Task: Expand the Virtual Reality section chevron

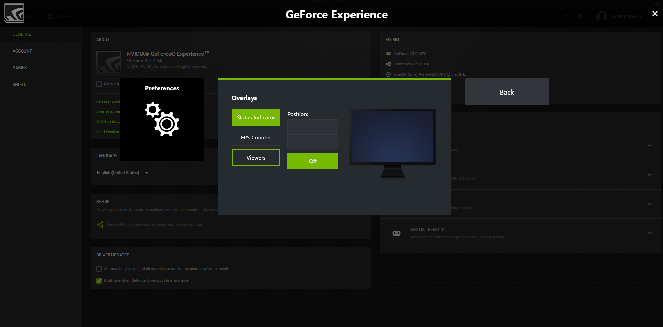Action: 650,233
